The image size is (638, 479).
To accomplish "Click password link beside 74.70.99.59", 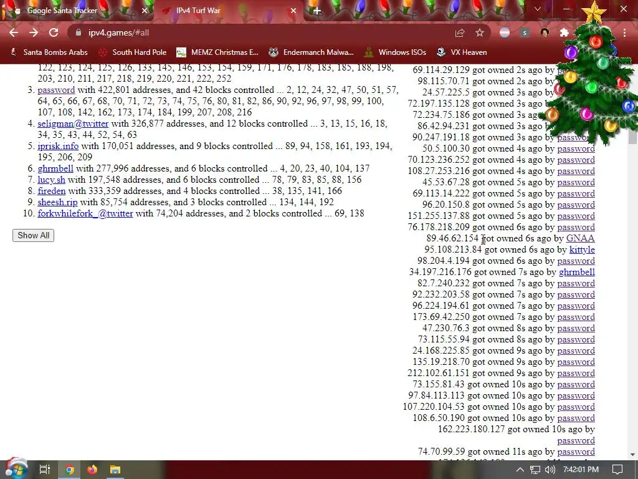I will 576,452.
